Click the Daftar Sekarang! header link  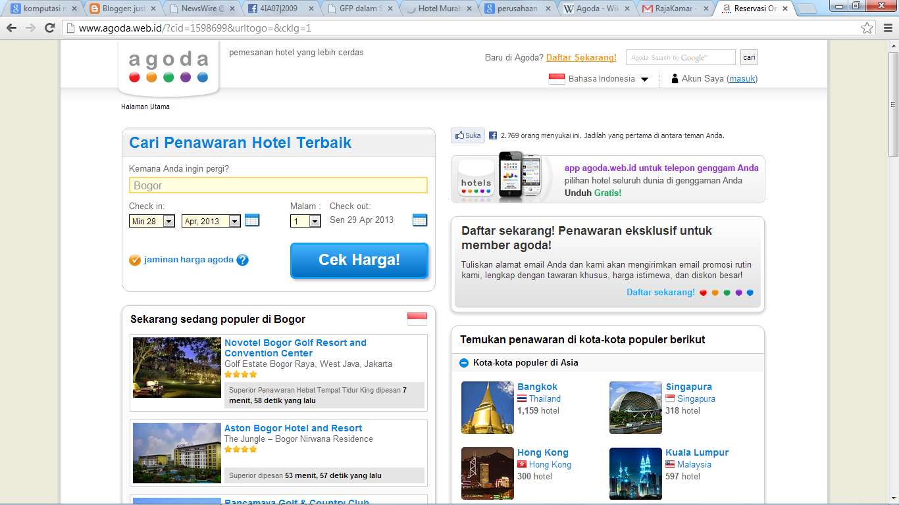(x=581, y=57)
